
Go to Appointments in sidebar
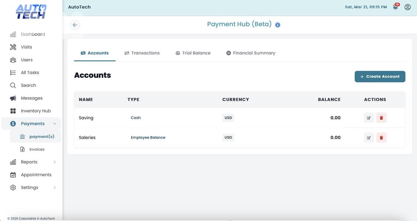pos(36,175)
